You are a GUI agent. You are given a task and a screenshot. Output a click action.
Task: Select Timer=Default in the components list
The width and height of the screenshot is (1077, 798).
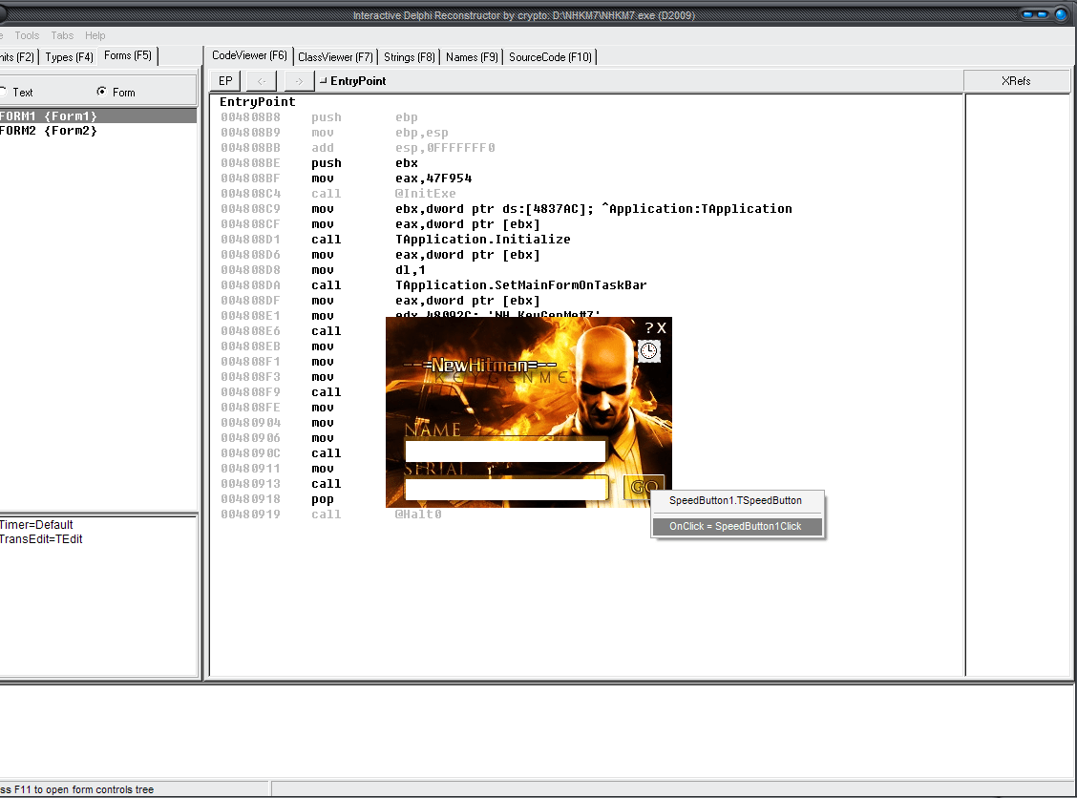(x=36, y=525)
